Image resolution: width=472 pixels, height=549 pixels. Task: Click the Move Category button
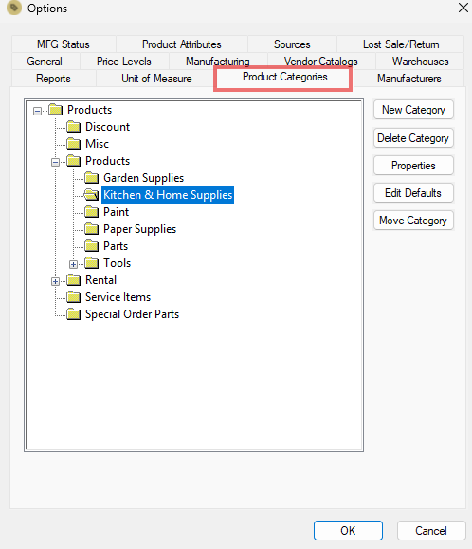point(413,221)
